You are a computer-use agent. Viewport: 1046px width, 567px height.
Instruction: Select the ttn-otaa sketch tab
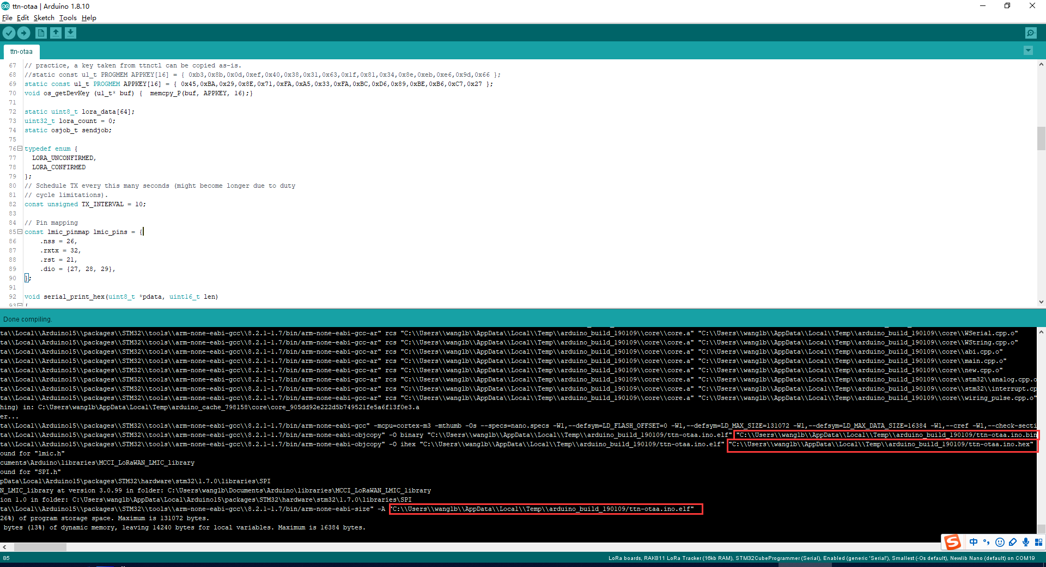(21, 52)
